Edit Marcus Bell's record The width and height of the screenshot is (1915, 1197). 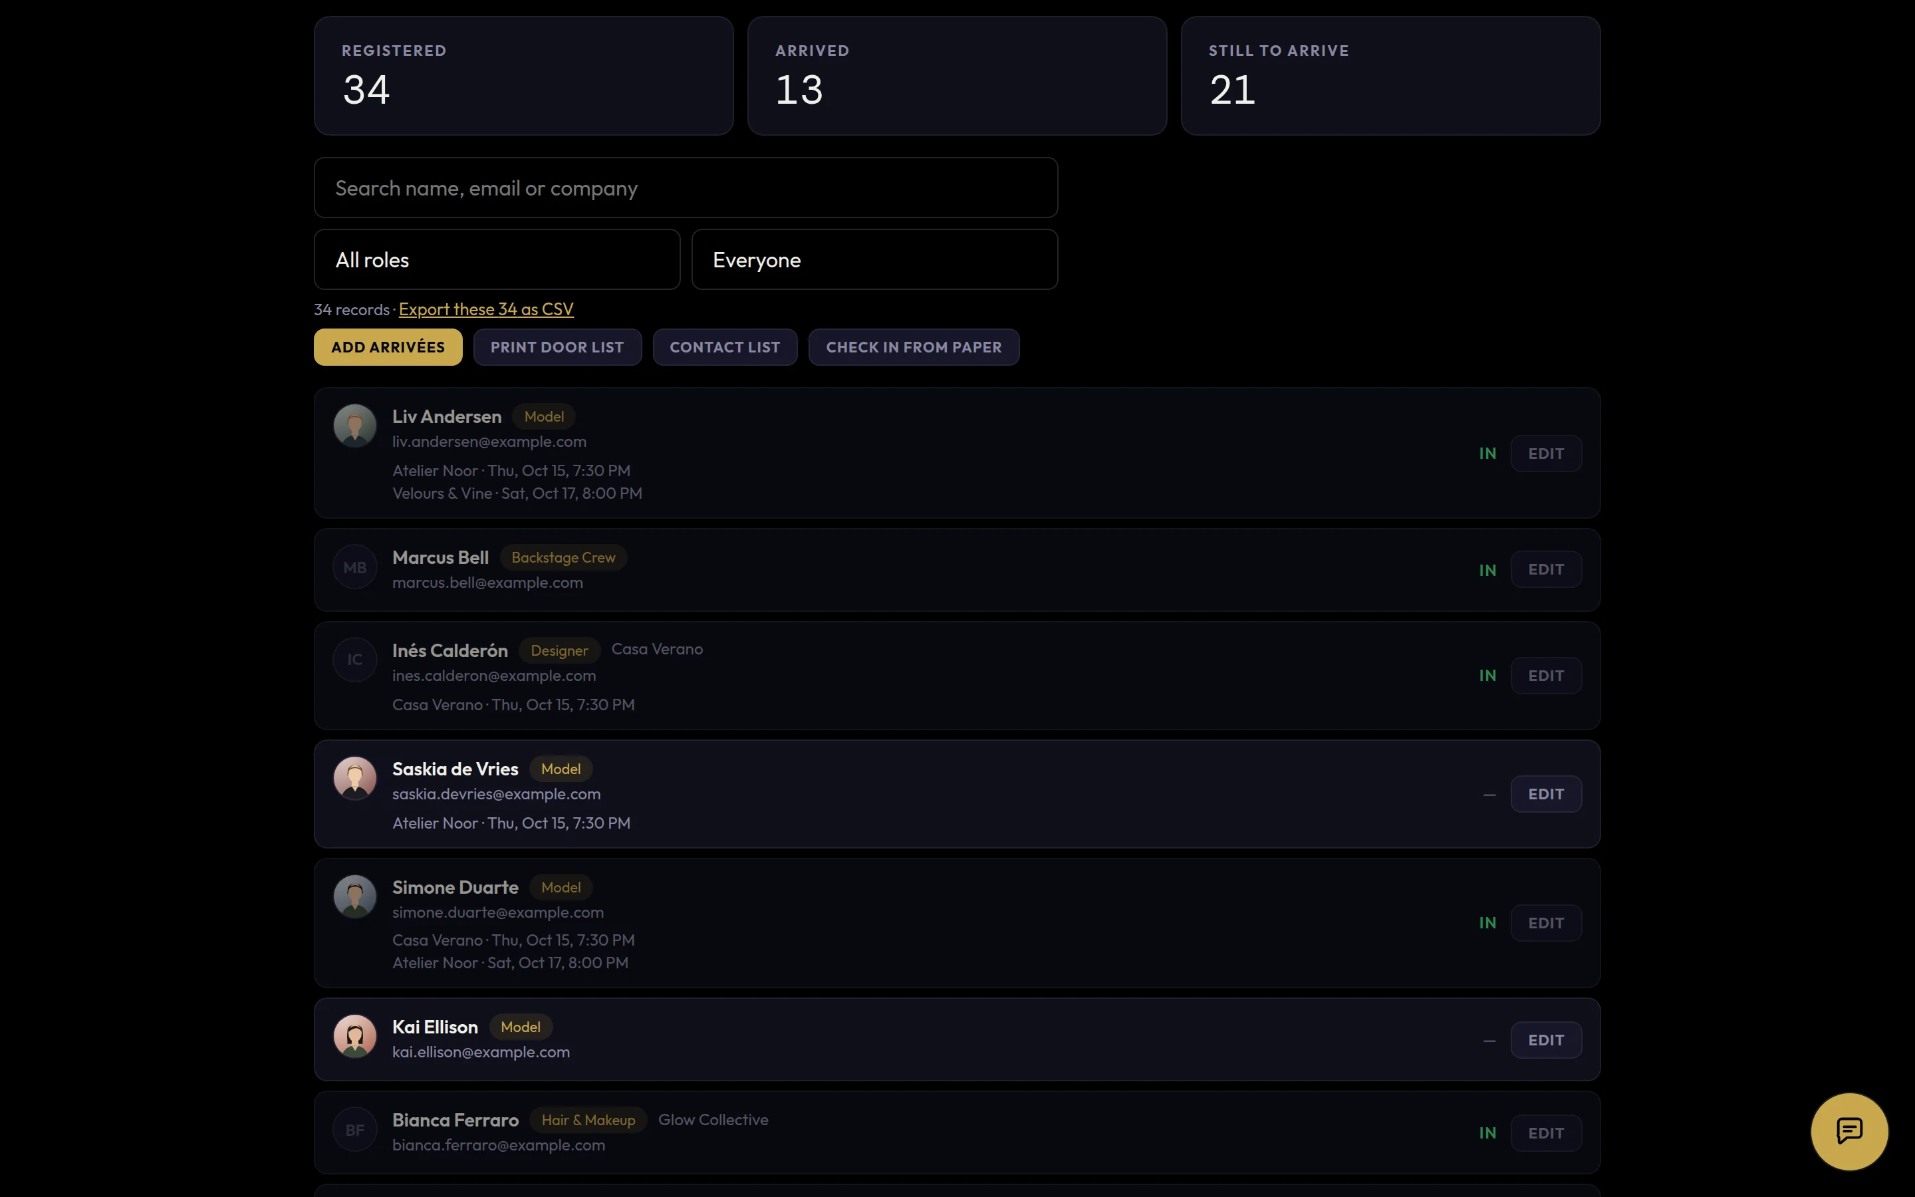click(1546, 569)
